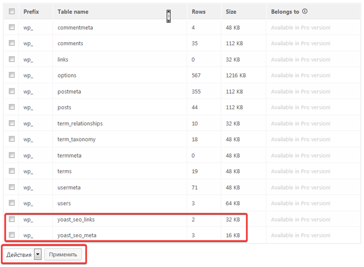This screenshot has height=267, width=364.
Task: Check the postmeta row checkbox
Action: tap(11, 91)
